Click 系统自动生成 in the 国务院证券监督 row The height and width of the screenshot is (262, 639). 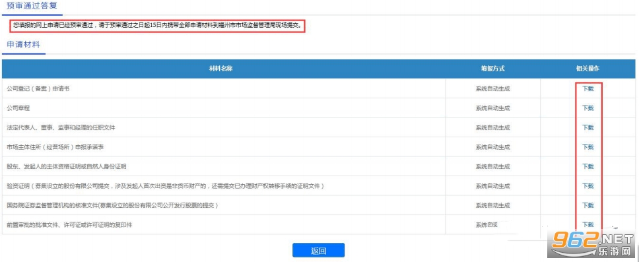pos(492,205)
